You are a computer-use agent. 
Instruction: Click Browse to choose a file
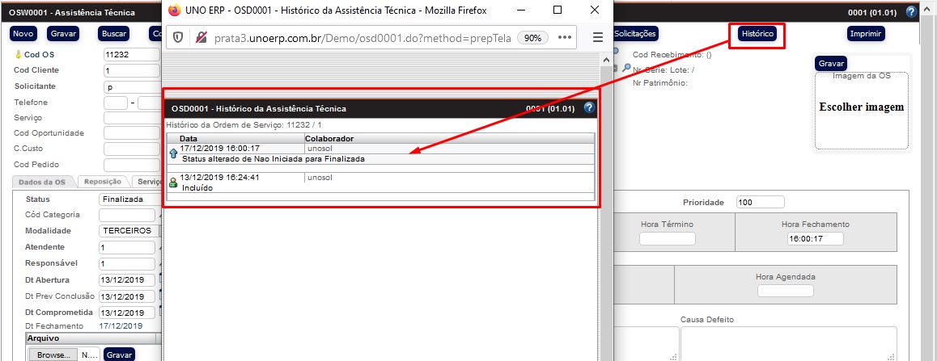[53, 355]
